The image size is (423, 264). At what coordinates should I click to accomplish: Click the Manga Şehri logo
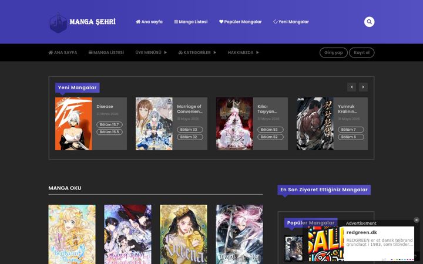(83, 22)
